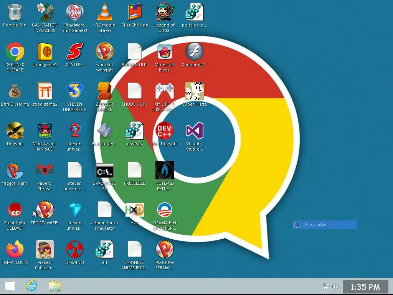
Task: Launch the HxD hex editor icon
Action: 135,210
